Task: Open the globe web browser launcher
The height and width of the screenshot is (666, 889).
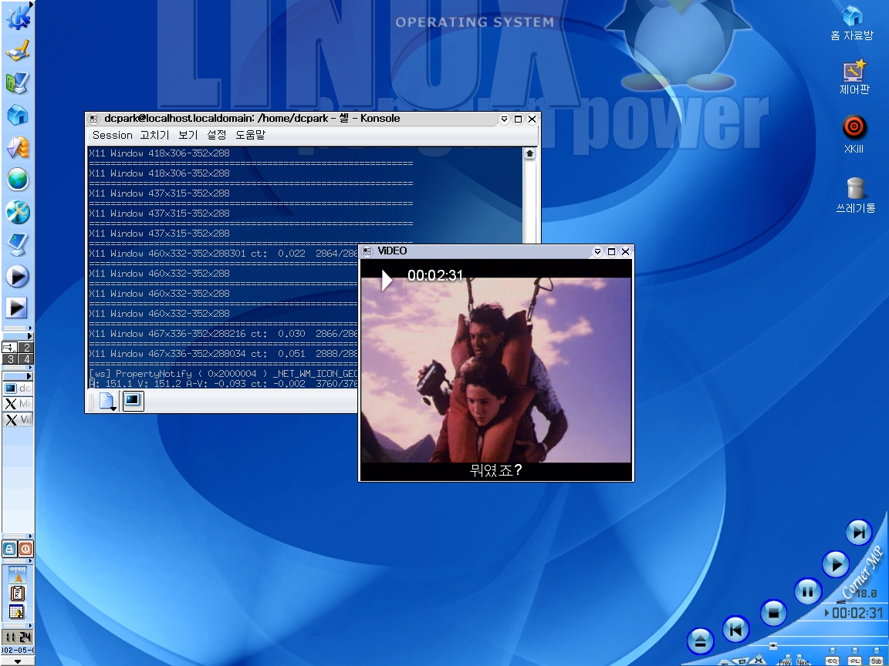Action: click(17, 180)
